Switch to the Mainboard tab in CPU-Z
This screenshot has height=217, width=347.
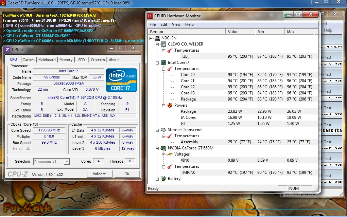click(47, 60)
